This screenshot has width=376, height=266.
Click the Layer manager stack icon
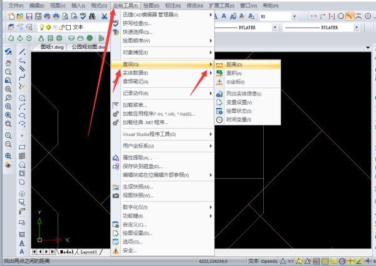point(11,27)
